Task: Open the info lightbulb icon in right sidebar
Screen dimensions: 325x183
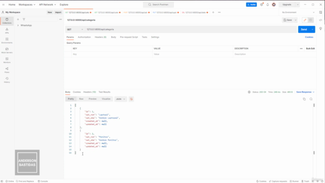Action: (x=320, y=28)
